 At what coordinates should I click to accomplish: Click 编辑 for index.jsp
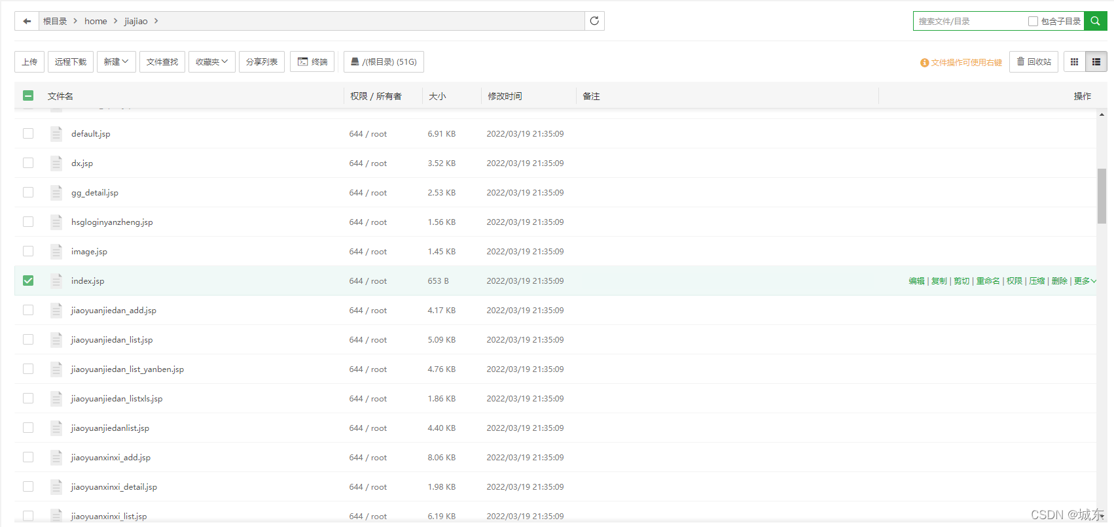point(916,281)
